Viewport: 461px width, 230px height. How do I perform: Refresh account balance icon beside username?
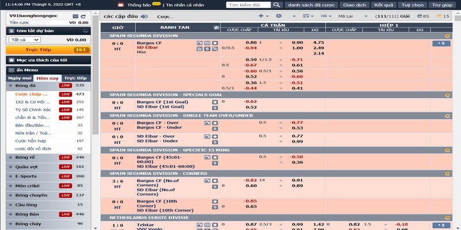coord(84,16)
